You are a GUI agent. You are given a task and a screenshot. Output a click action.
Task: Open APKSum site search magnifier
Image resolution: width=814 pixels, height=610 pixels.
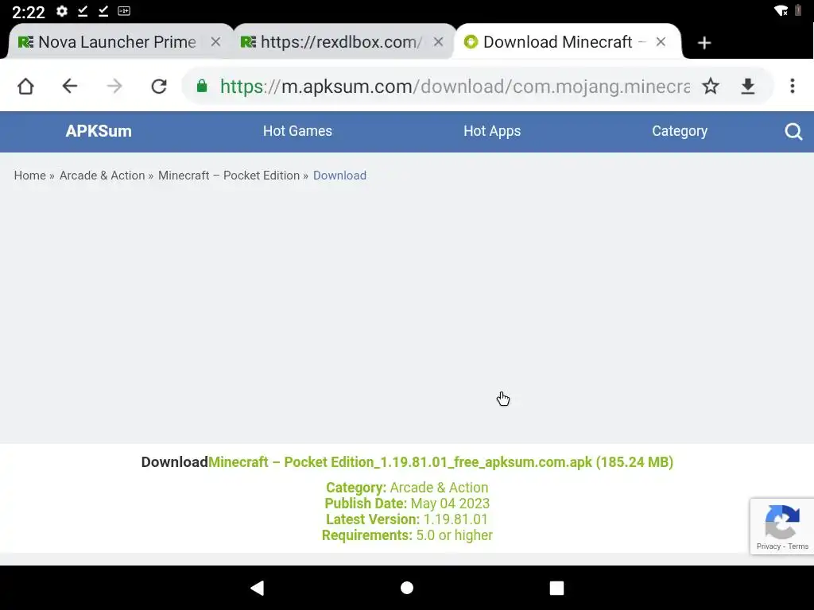[x=793, y=131]
